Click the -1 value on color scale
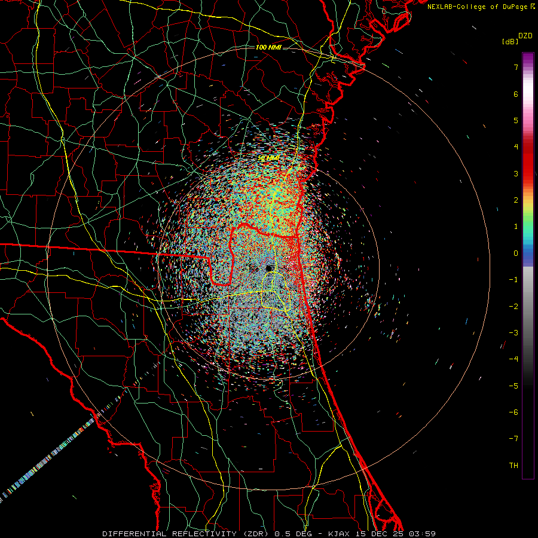This screenshot has width=538, height=538. (x=513, y=280)
